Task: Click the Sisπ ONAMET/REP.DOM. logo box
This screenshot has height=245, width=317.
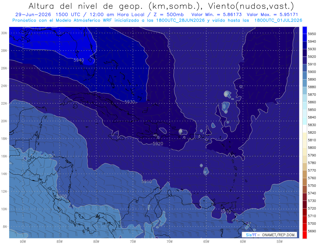Action: click(x=269, y=235)
